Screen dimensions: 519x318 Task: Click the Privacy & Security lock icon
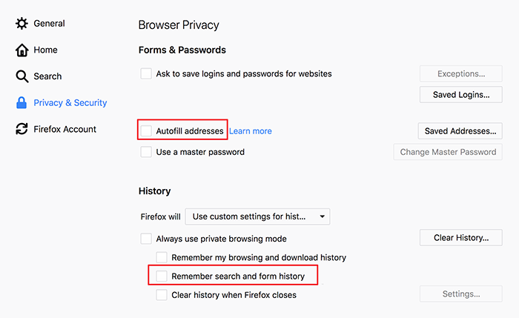click(22, 103)
